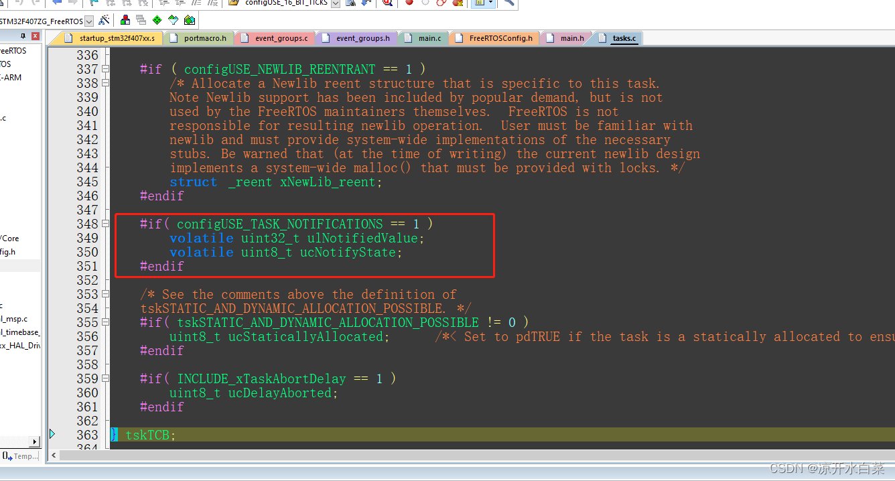Click the find text field configUSE_16_BIT_TICKS
This screenshot has width=895, height=481.
coord(287,3)
